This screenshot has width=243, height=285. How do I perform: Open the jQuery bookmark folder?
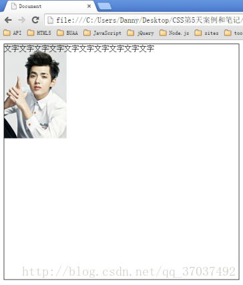[x=141, y=33]
